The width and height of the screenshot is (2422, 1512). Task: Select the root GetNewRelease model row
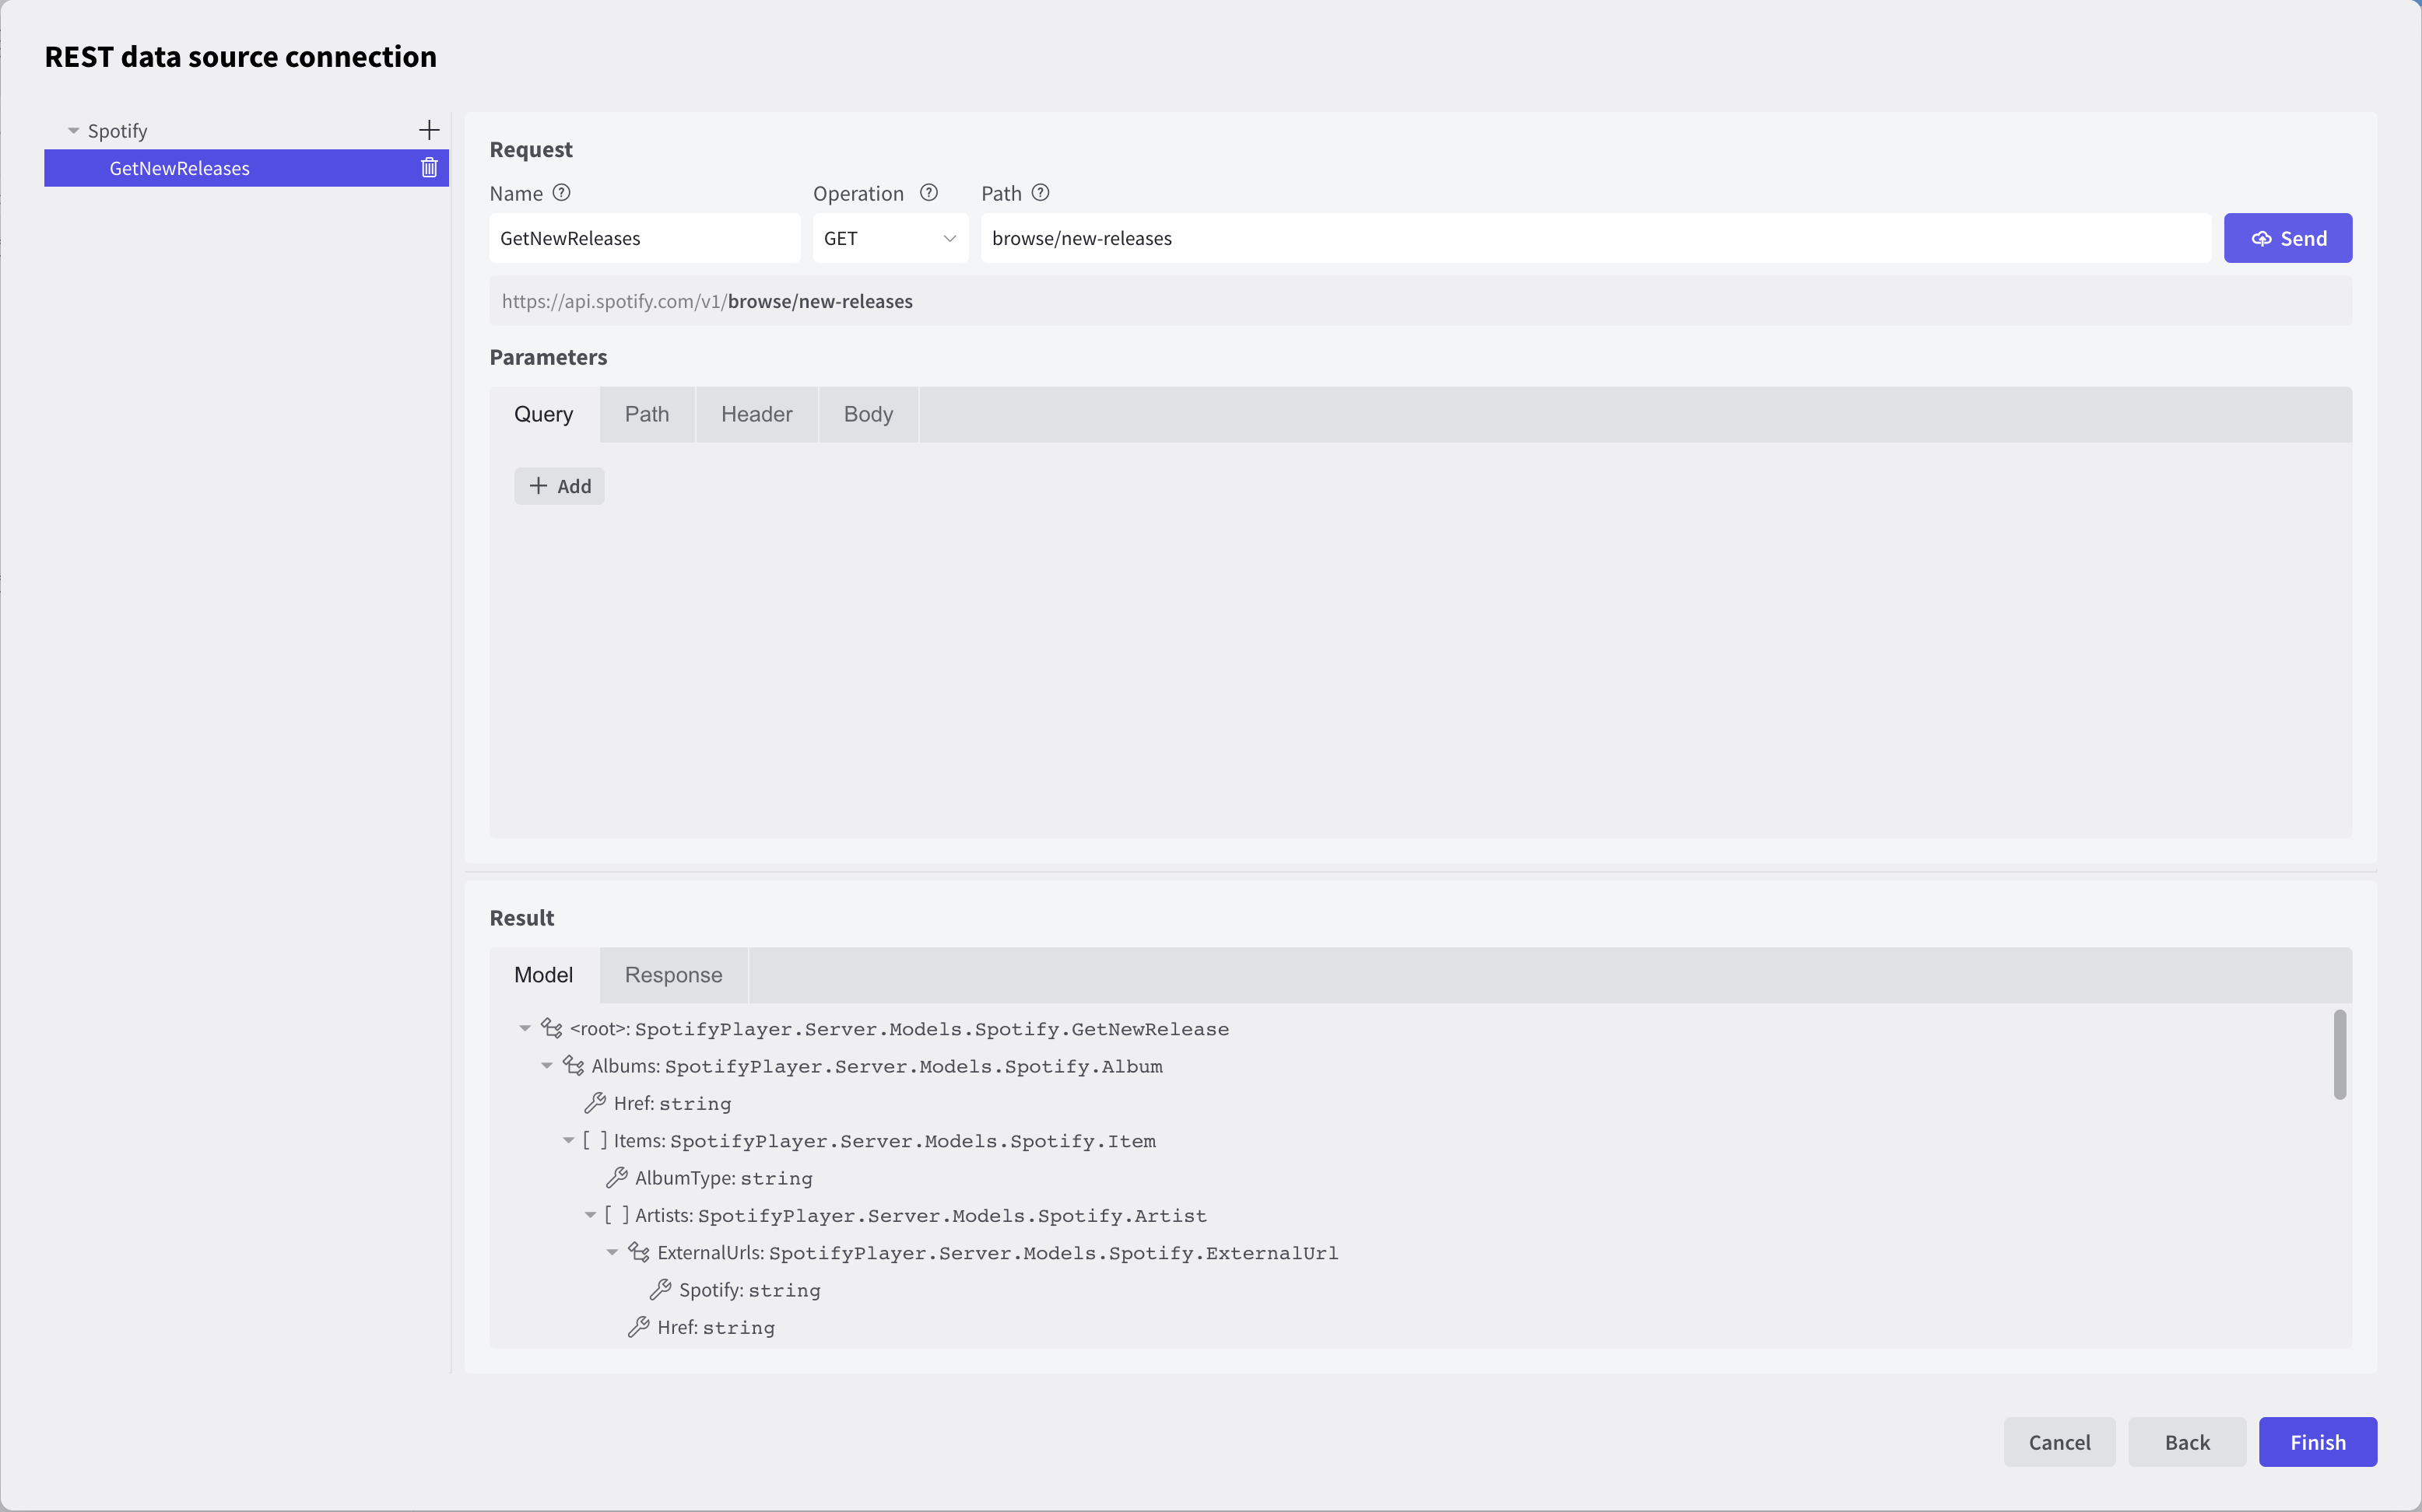click(x=900, y=1029)
